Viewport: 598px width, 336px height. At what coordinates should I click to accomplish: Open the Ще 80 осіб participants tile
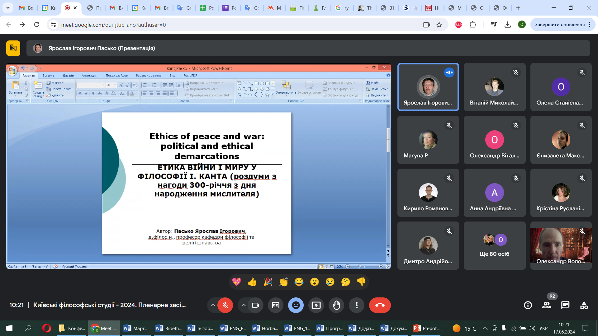pos(494,245)
